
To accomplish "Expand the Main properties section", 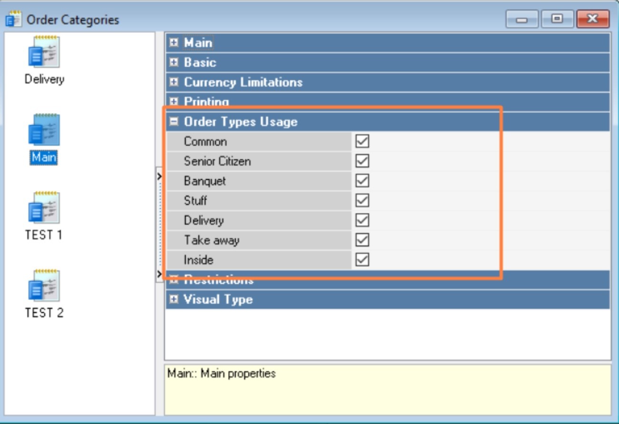I will point(174,43).
